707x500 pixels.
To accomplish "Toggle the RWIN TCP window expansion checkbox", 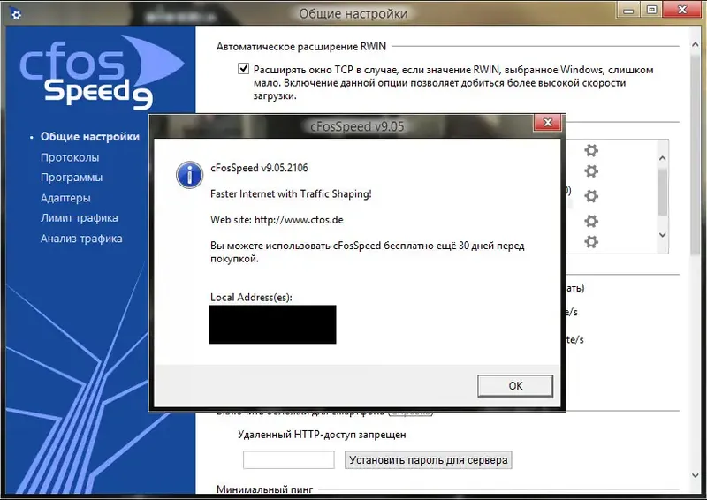I will (244, 69).
